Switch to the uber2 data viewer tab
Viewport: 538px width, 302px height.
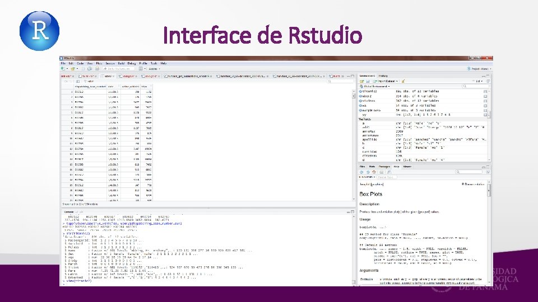(x=108, y=76)
